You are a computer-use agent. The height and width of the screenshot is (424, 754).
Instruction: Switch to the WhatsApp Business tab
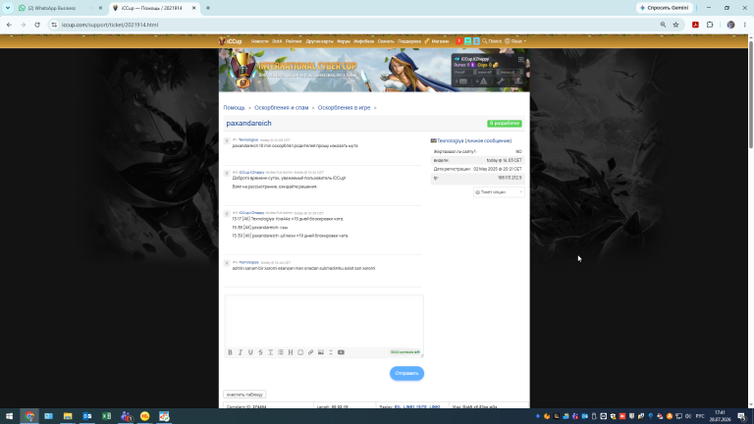coord(53,8)
